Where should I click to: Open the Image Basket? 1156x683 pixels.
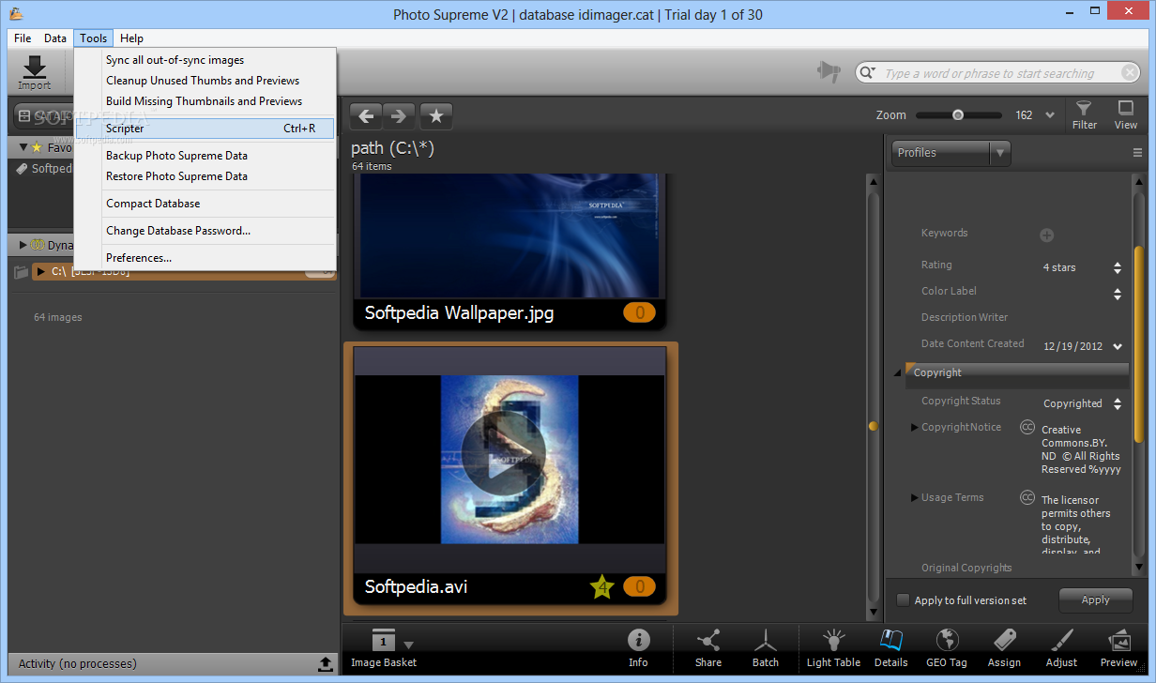pyautogui.click(x=383, y=648)
